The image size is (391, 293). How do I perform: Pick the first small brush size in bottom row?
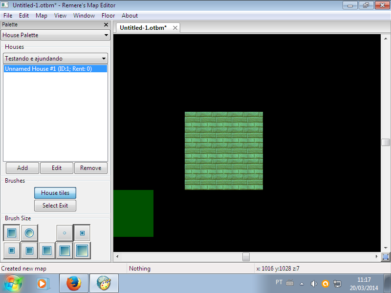pos(12,251)
